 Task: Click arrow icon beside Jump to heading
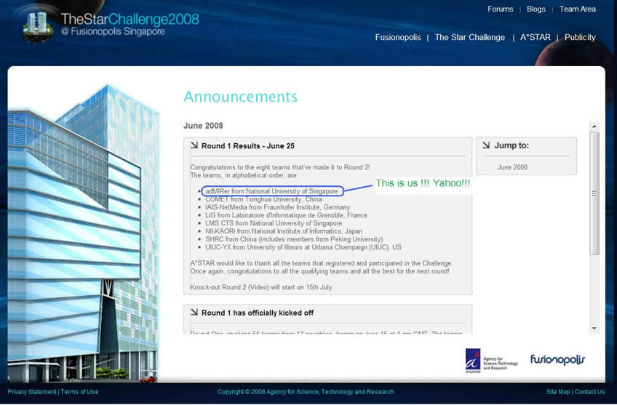(x=486, y=145)
